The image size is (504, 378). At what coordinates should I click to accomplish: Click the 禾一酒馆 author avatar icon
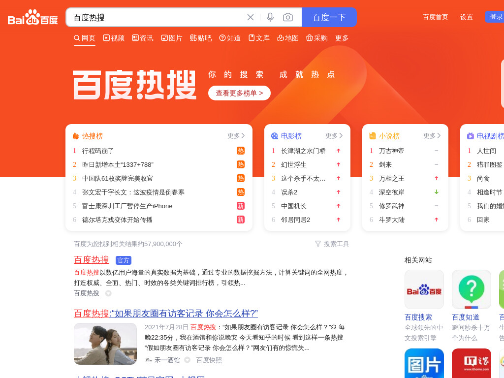coord(149,360)
